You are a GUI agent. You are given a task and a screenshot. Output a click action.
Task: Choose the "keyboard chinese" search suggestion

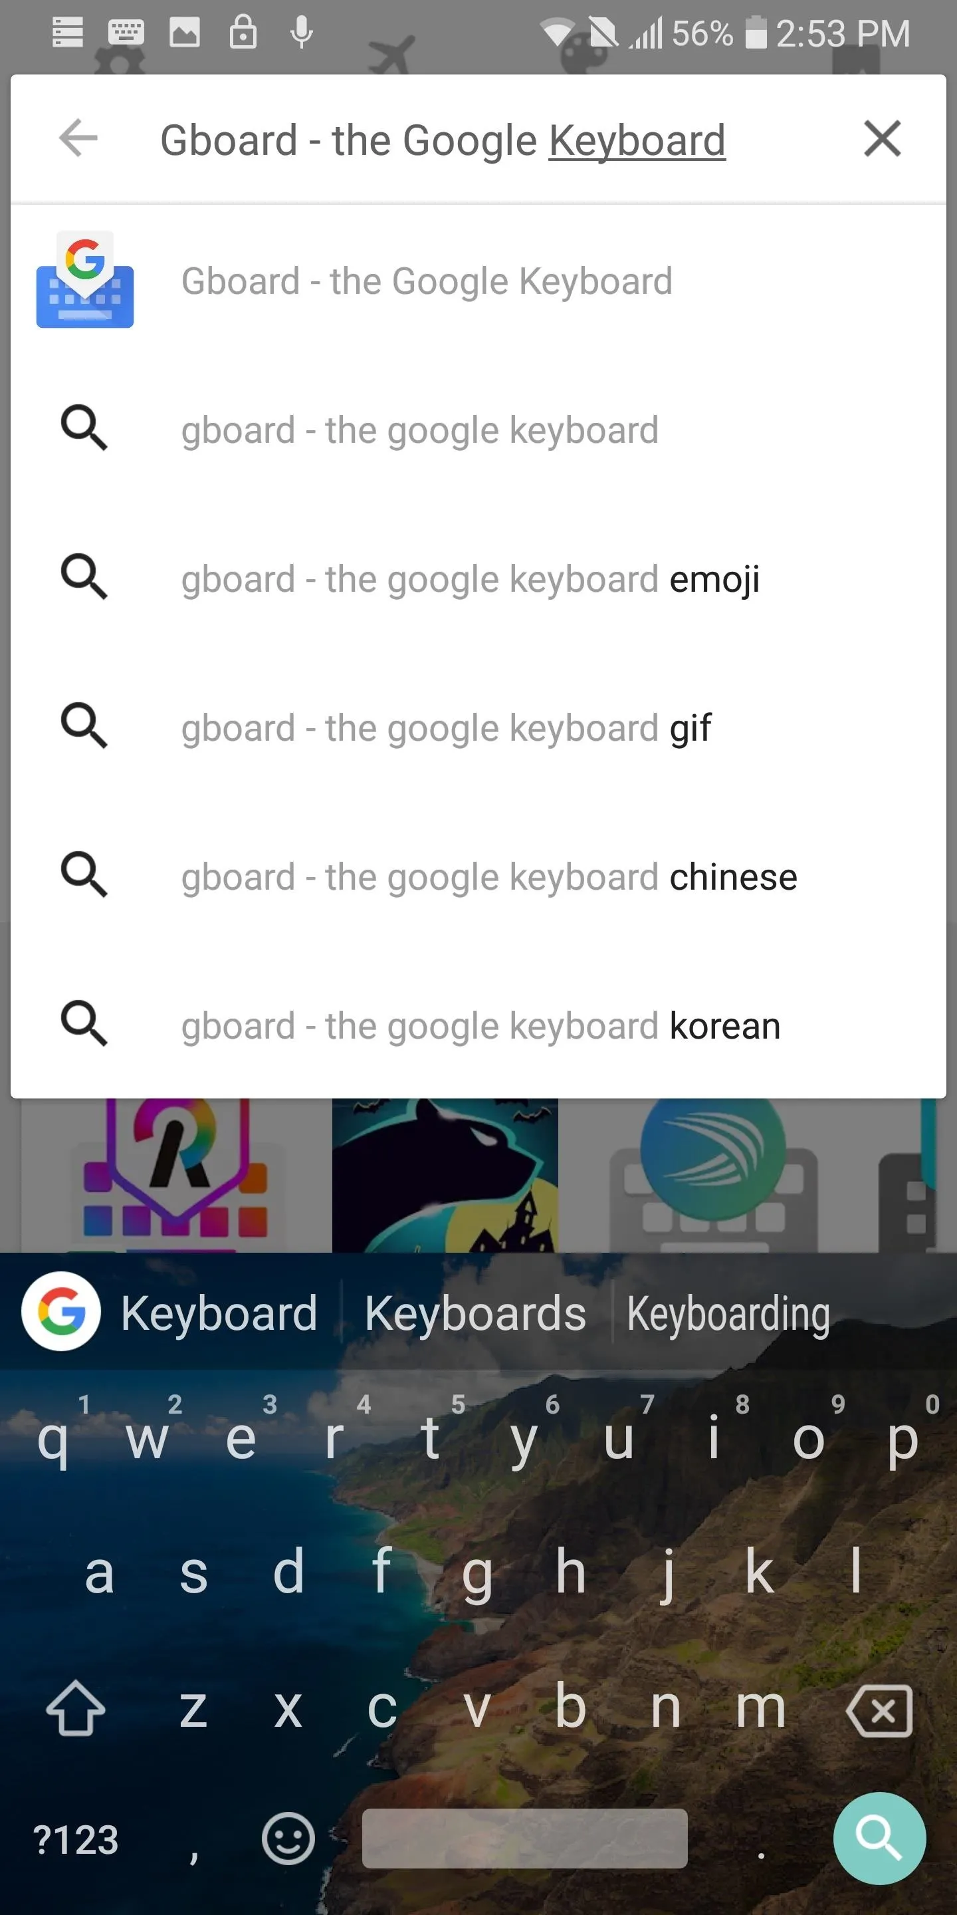[x=478, y=877]
